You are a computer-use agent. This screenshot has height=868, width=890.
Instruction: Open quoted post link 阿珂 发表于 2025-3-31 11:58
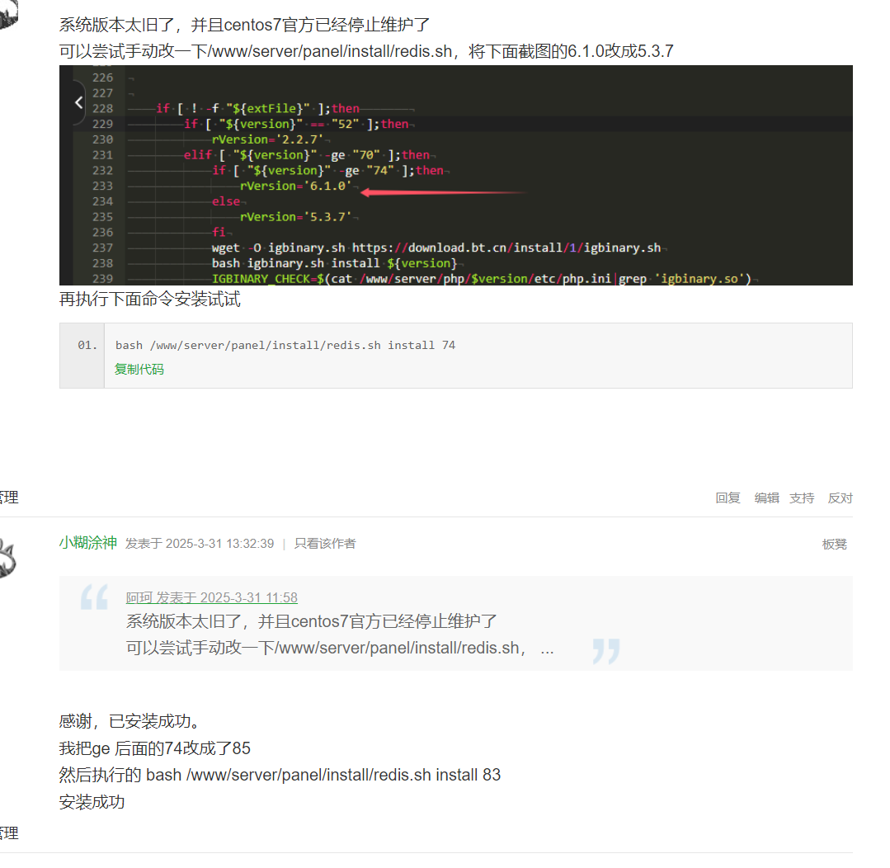click(212, 597)
